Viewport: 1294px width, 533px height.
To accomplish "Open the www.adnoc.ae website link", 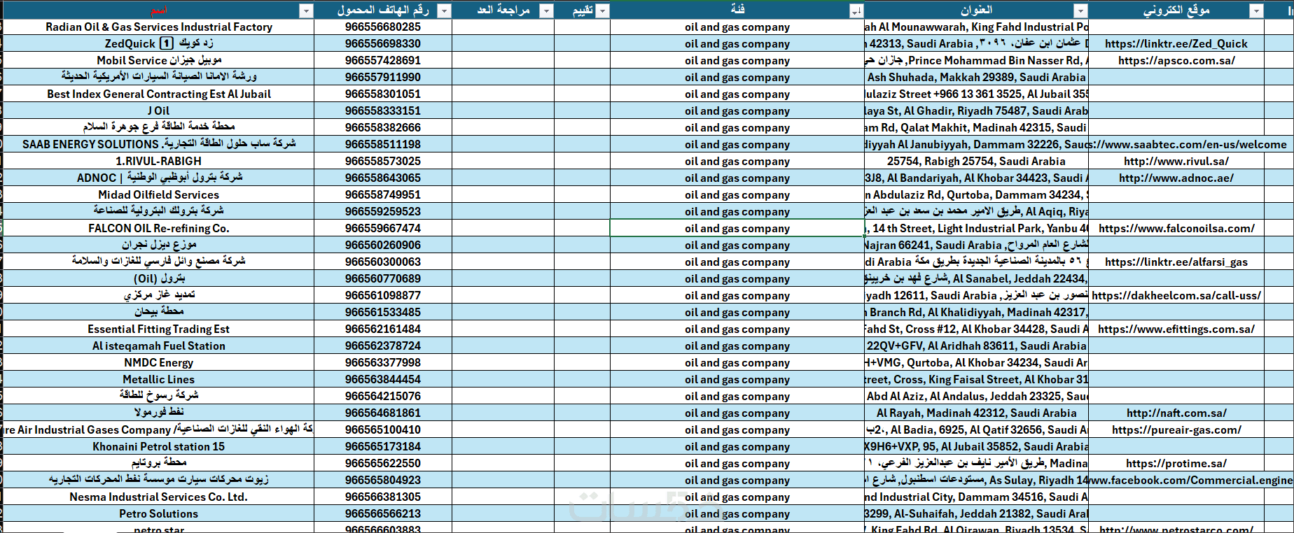I will point(1176,178).
